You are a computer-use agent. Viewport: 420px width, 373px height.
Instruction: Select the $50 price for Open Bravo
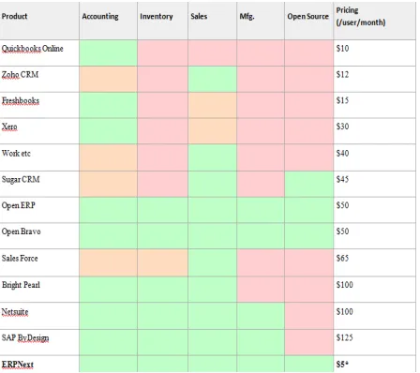pos(342,231)
